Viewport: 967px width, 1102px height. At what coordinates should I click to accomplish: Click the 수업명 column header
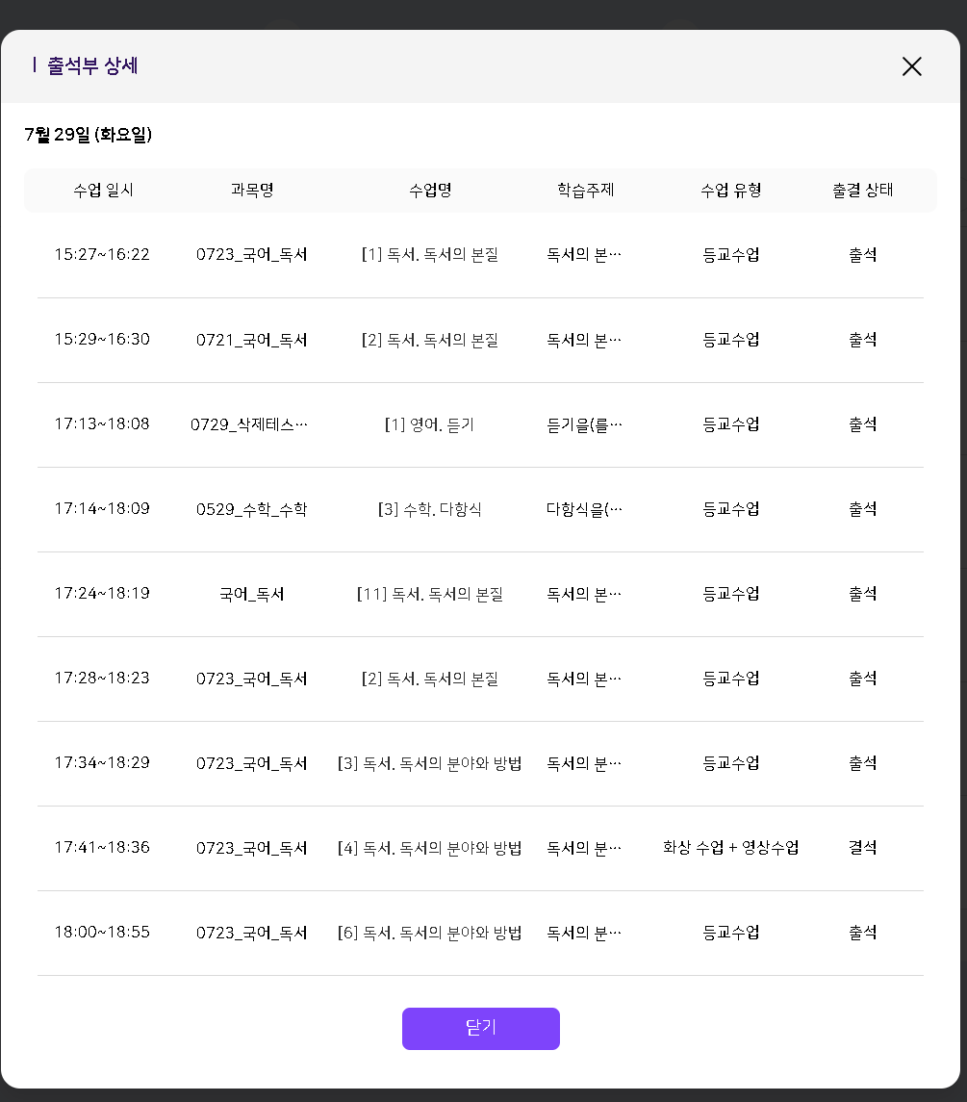point(430,191)
